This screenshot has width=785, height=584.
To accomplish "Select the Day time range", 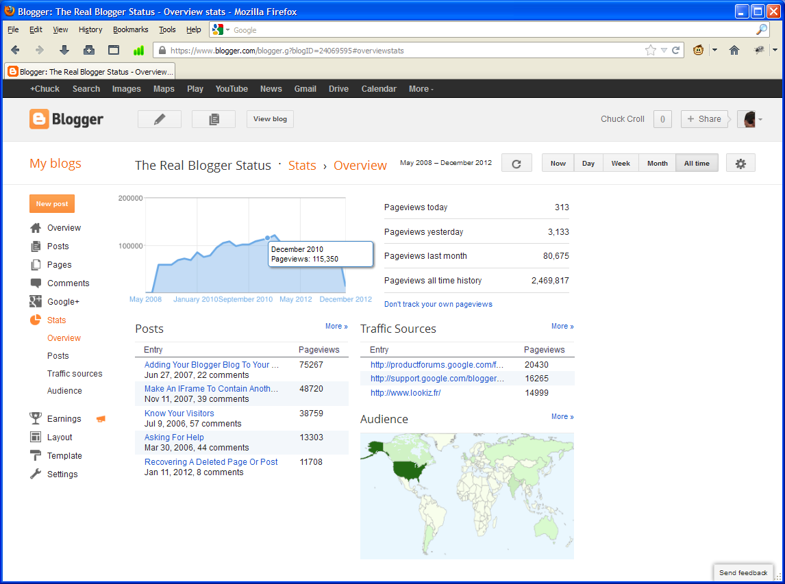I will pyautogui.click(x=588, y=164).
